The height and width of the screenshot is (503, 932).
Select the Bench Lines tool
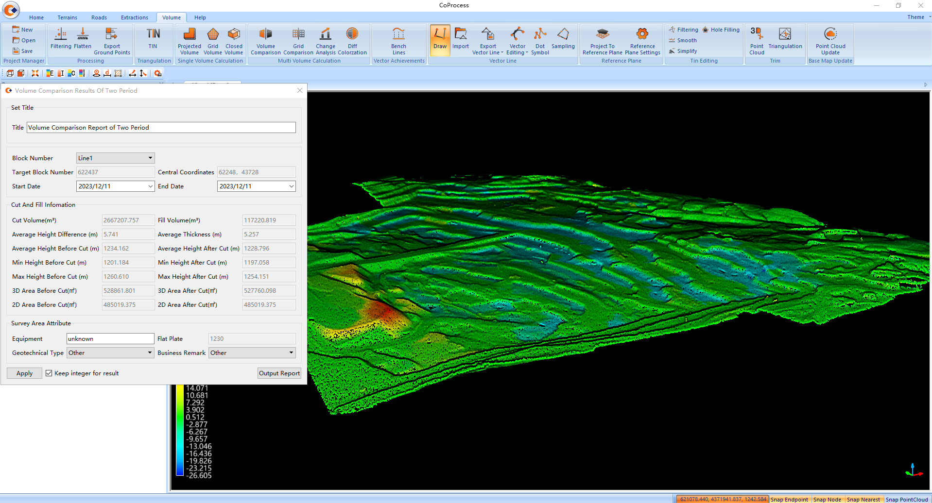click(x=398, y=40)
